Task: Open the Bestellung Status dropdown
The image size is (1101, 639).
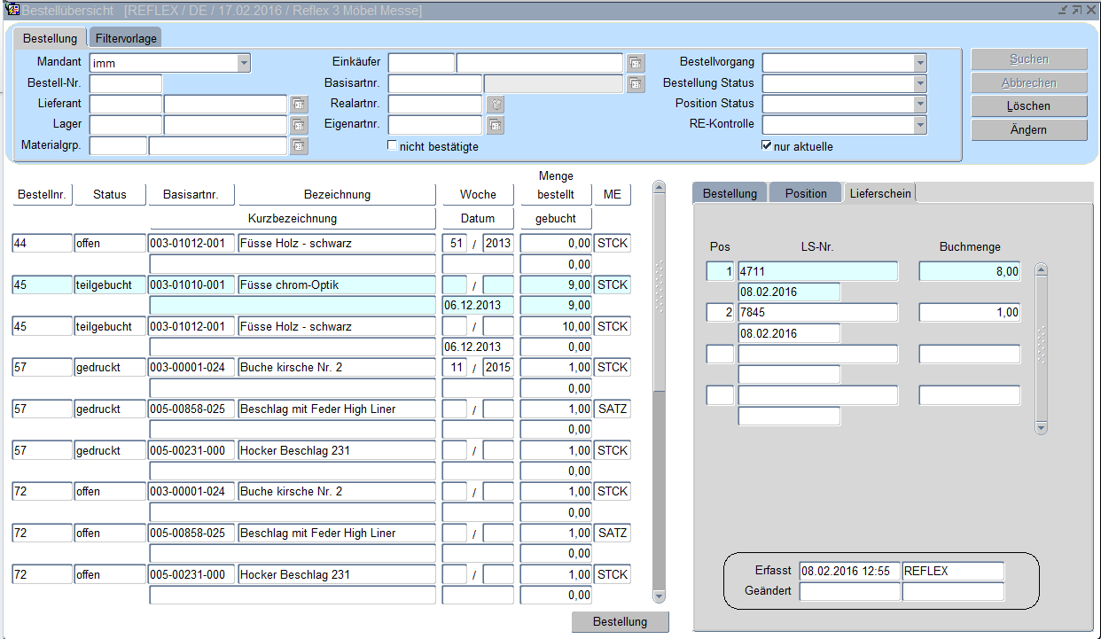Action: point(920,83)
